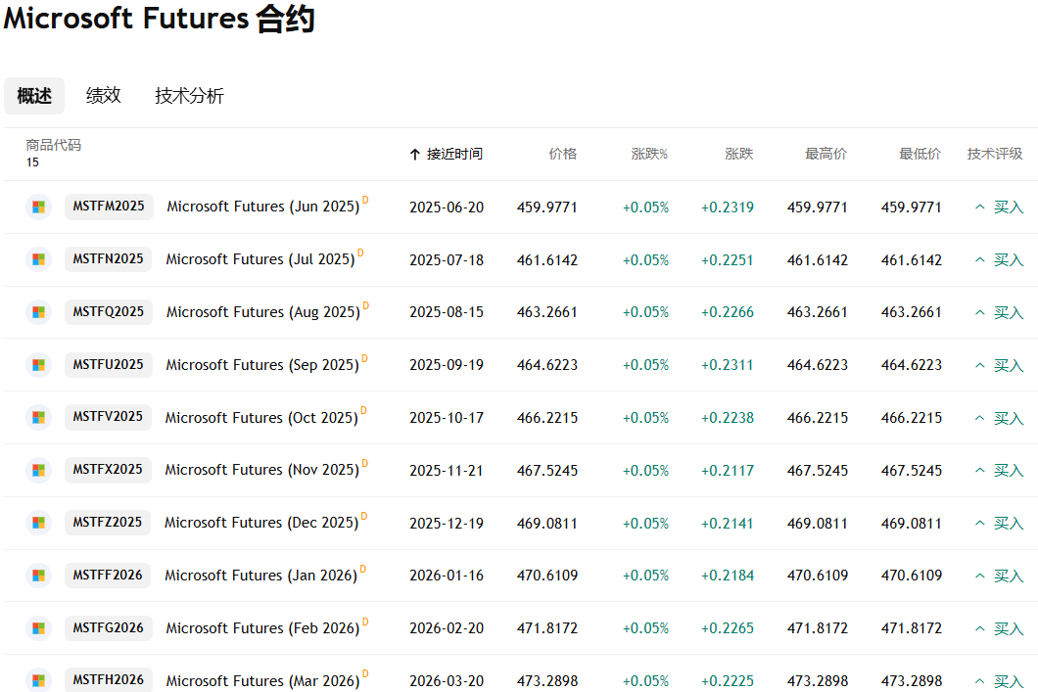Click the delayed-data D marker on Mar 2026 contract
Screen dimensions: 1038x692
tap(365, 674)
